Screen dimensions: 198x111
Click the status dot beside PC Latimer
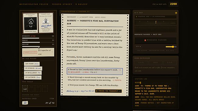tap(23, 78)
